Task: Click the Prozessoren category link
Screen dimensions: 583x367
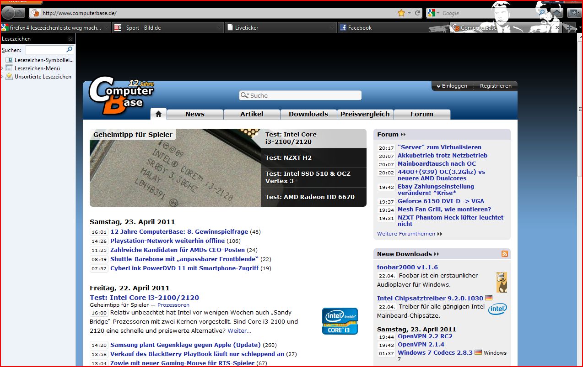Action: pyautogui.click(x=173, y=305)
